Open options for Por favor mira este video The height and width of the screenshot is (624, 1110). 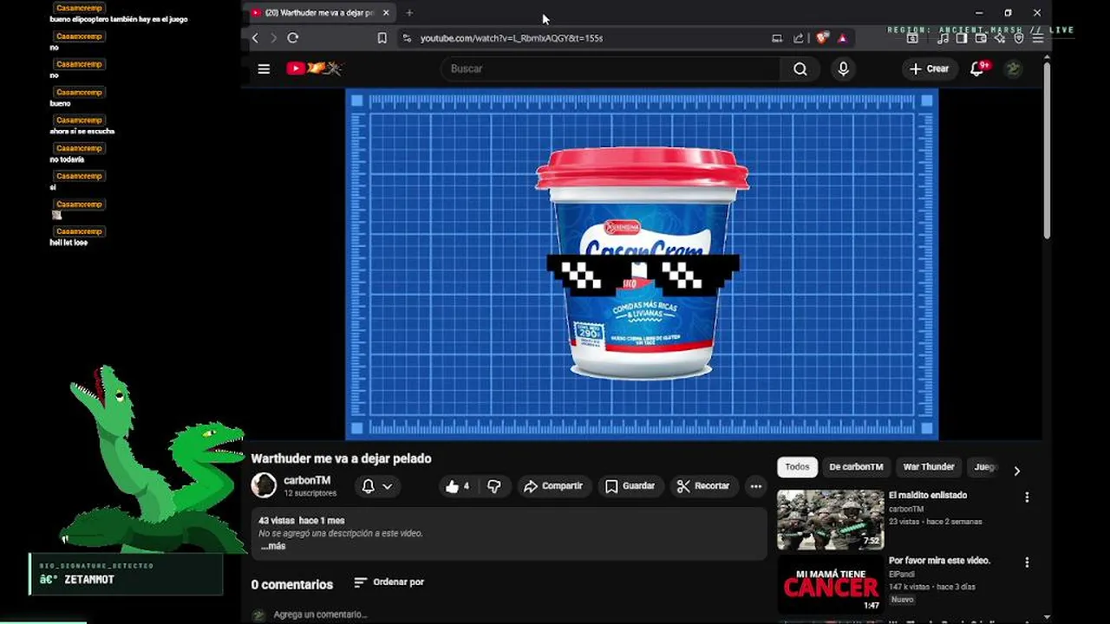[x=1027, y=562]
